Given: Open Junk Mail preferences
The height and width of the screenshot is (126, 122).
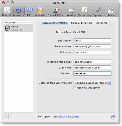Looking at the screenshot, I should [x=40, y=12].
